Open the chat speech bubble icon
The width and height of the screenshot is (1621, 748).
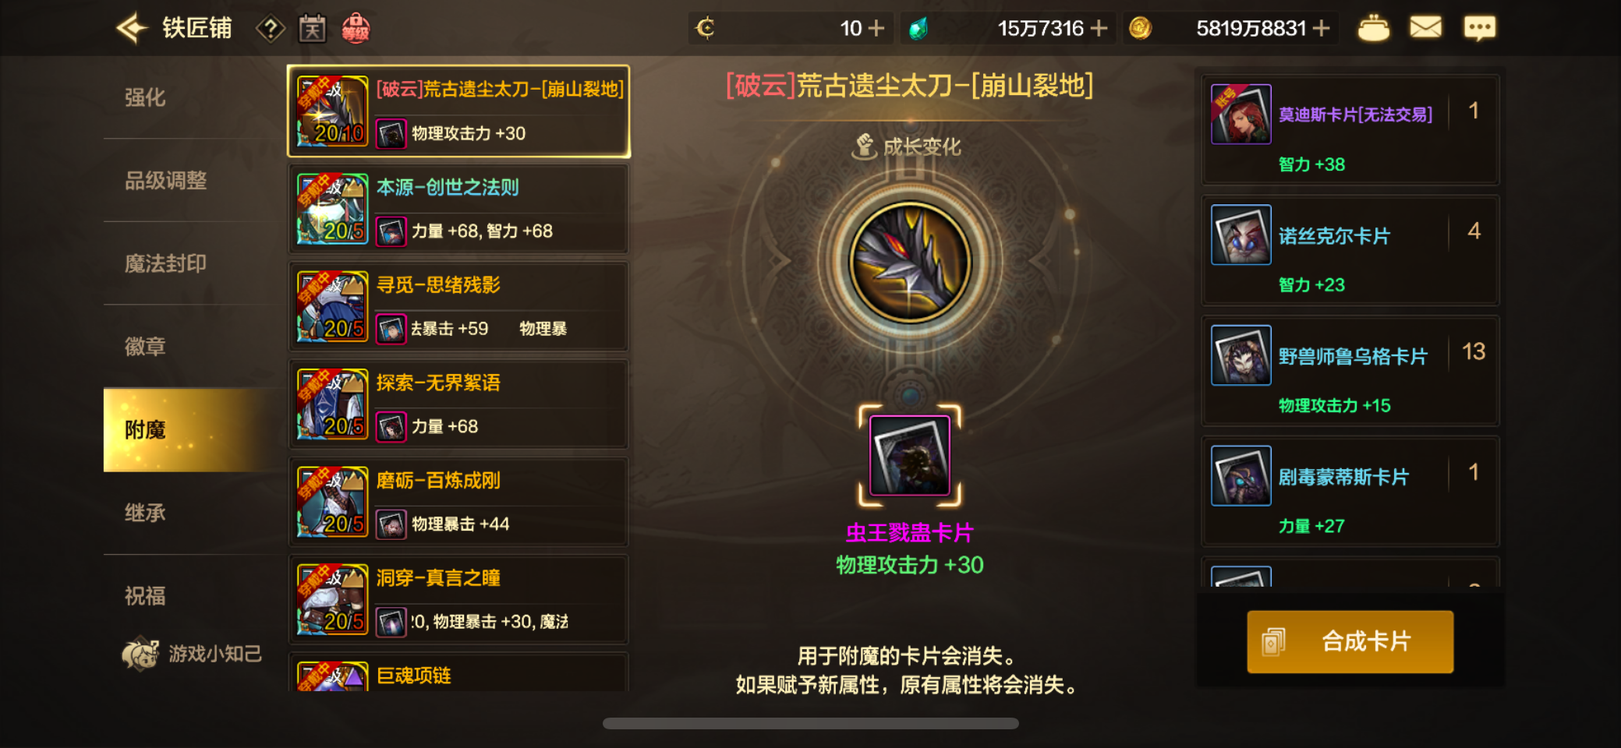coord(1479,29)
